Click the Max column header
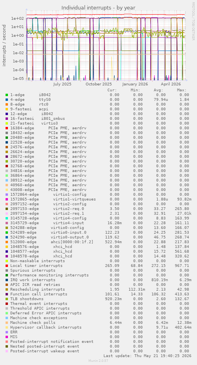Screen dimensions: 197x365 pos(182,90)
